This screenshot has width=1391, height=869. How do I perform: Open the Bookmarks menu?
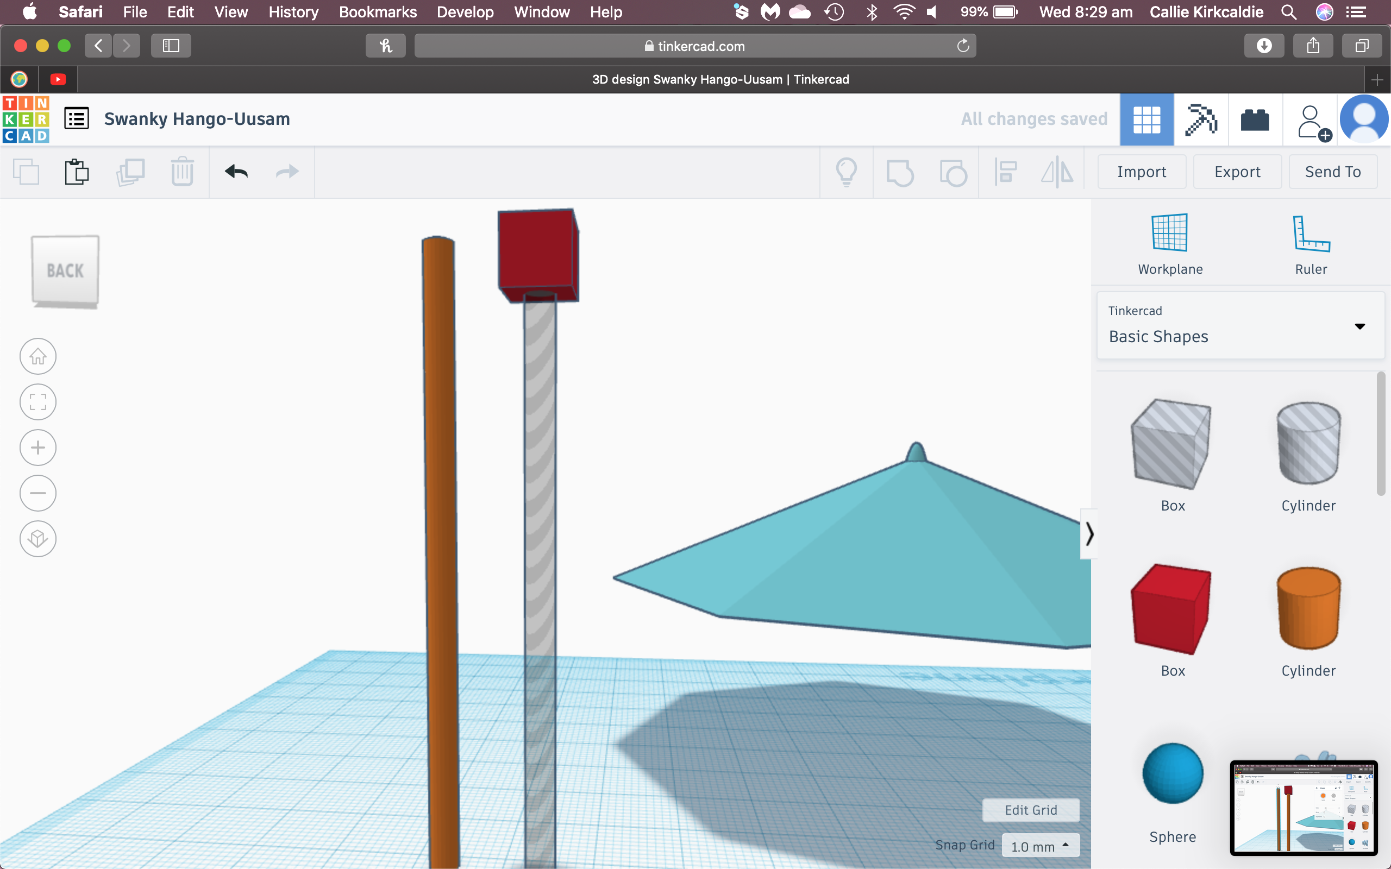pyautogui.click(x=378, y=12)
